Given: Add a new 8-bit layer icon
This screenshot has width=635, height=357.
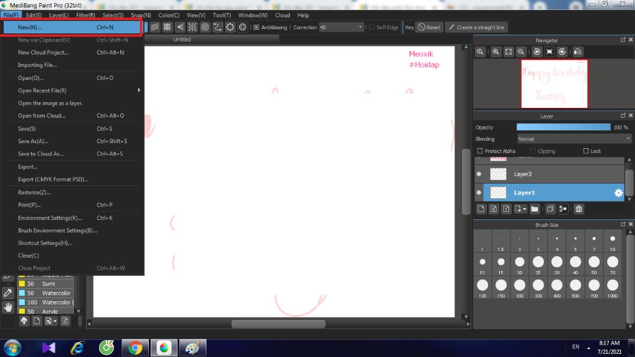Looking at the screenshot, I should (x=494, y=209).
